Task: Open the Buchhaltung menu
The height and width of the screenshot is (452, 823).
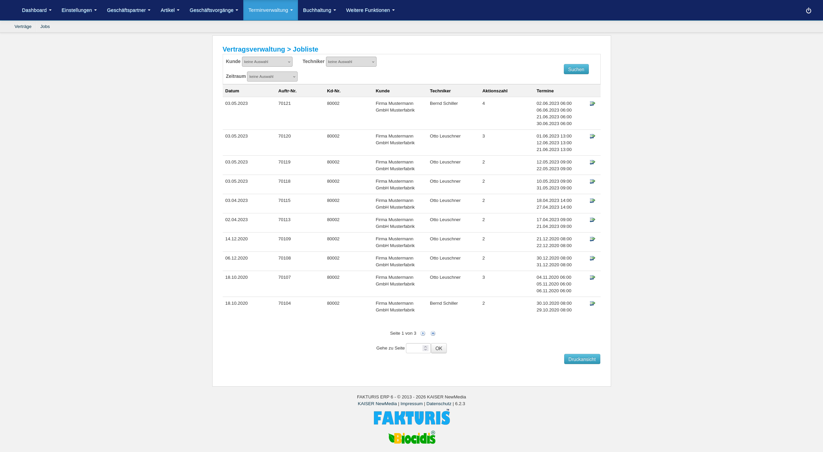Action: (319, 10)
